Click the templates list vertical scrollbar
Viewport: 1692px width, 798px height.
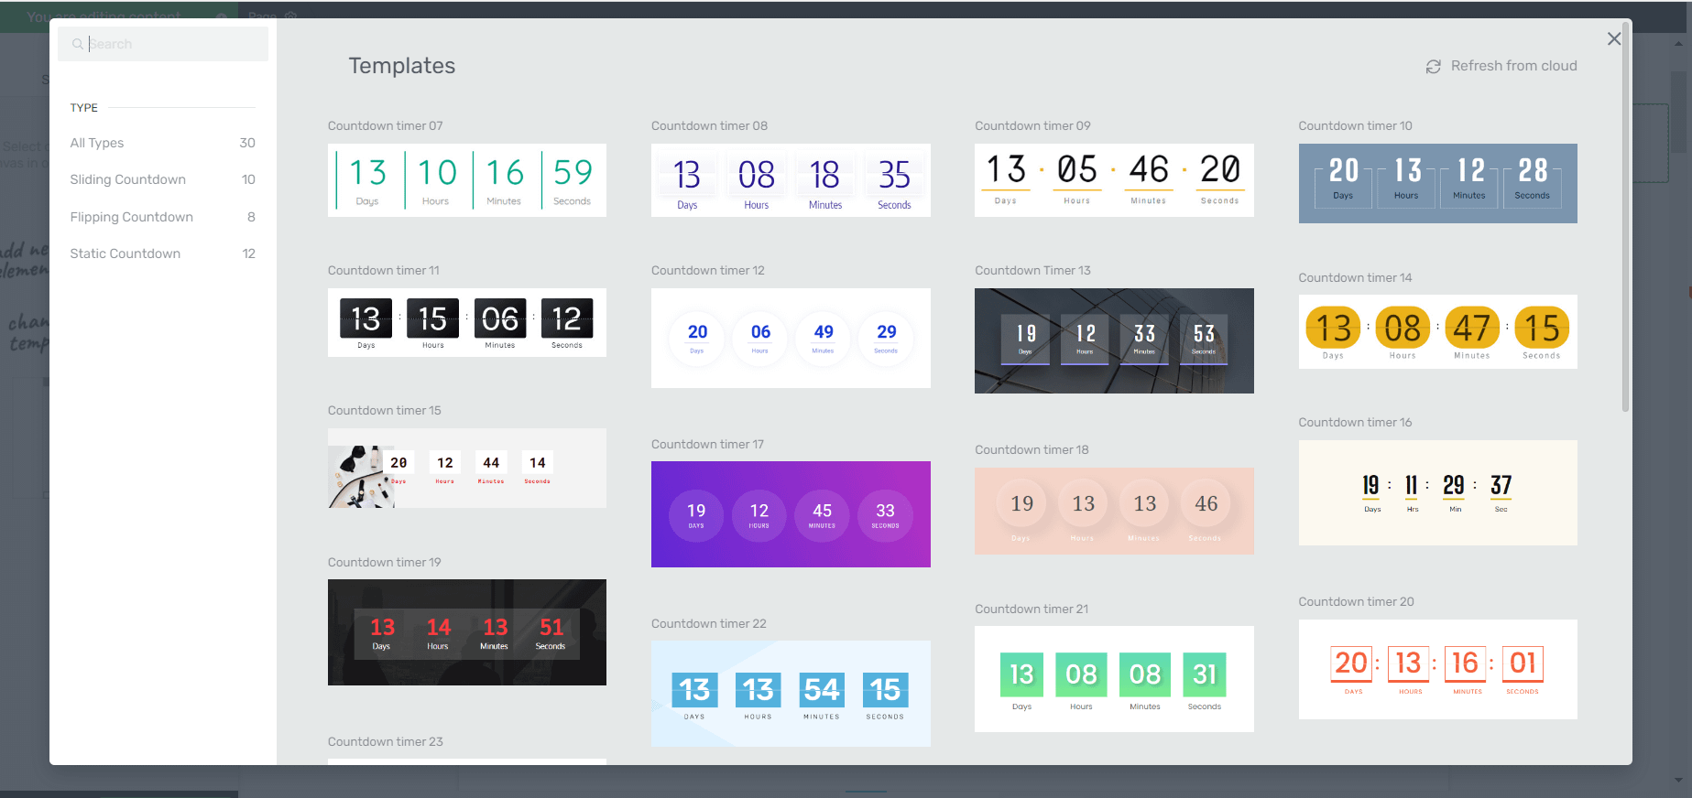pyautogui.click(x=1625, y=220)
